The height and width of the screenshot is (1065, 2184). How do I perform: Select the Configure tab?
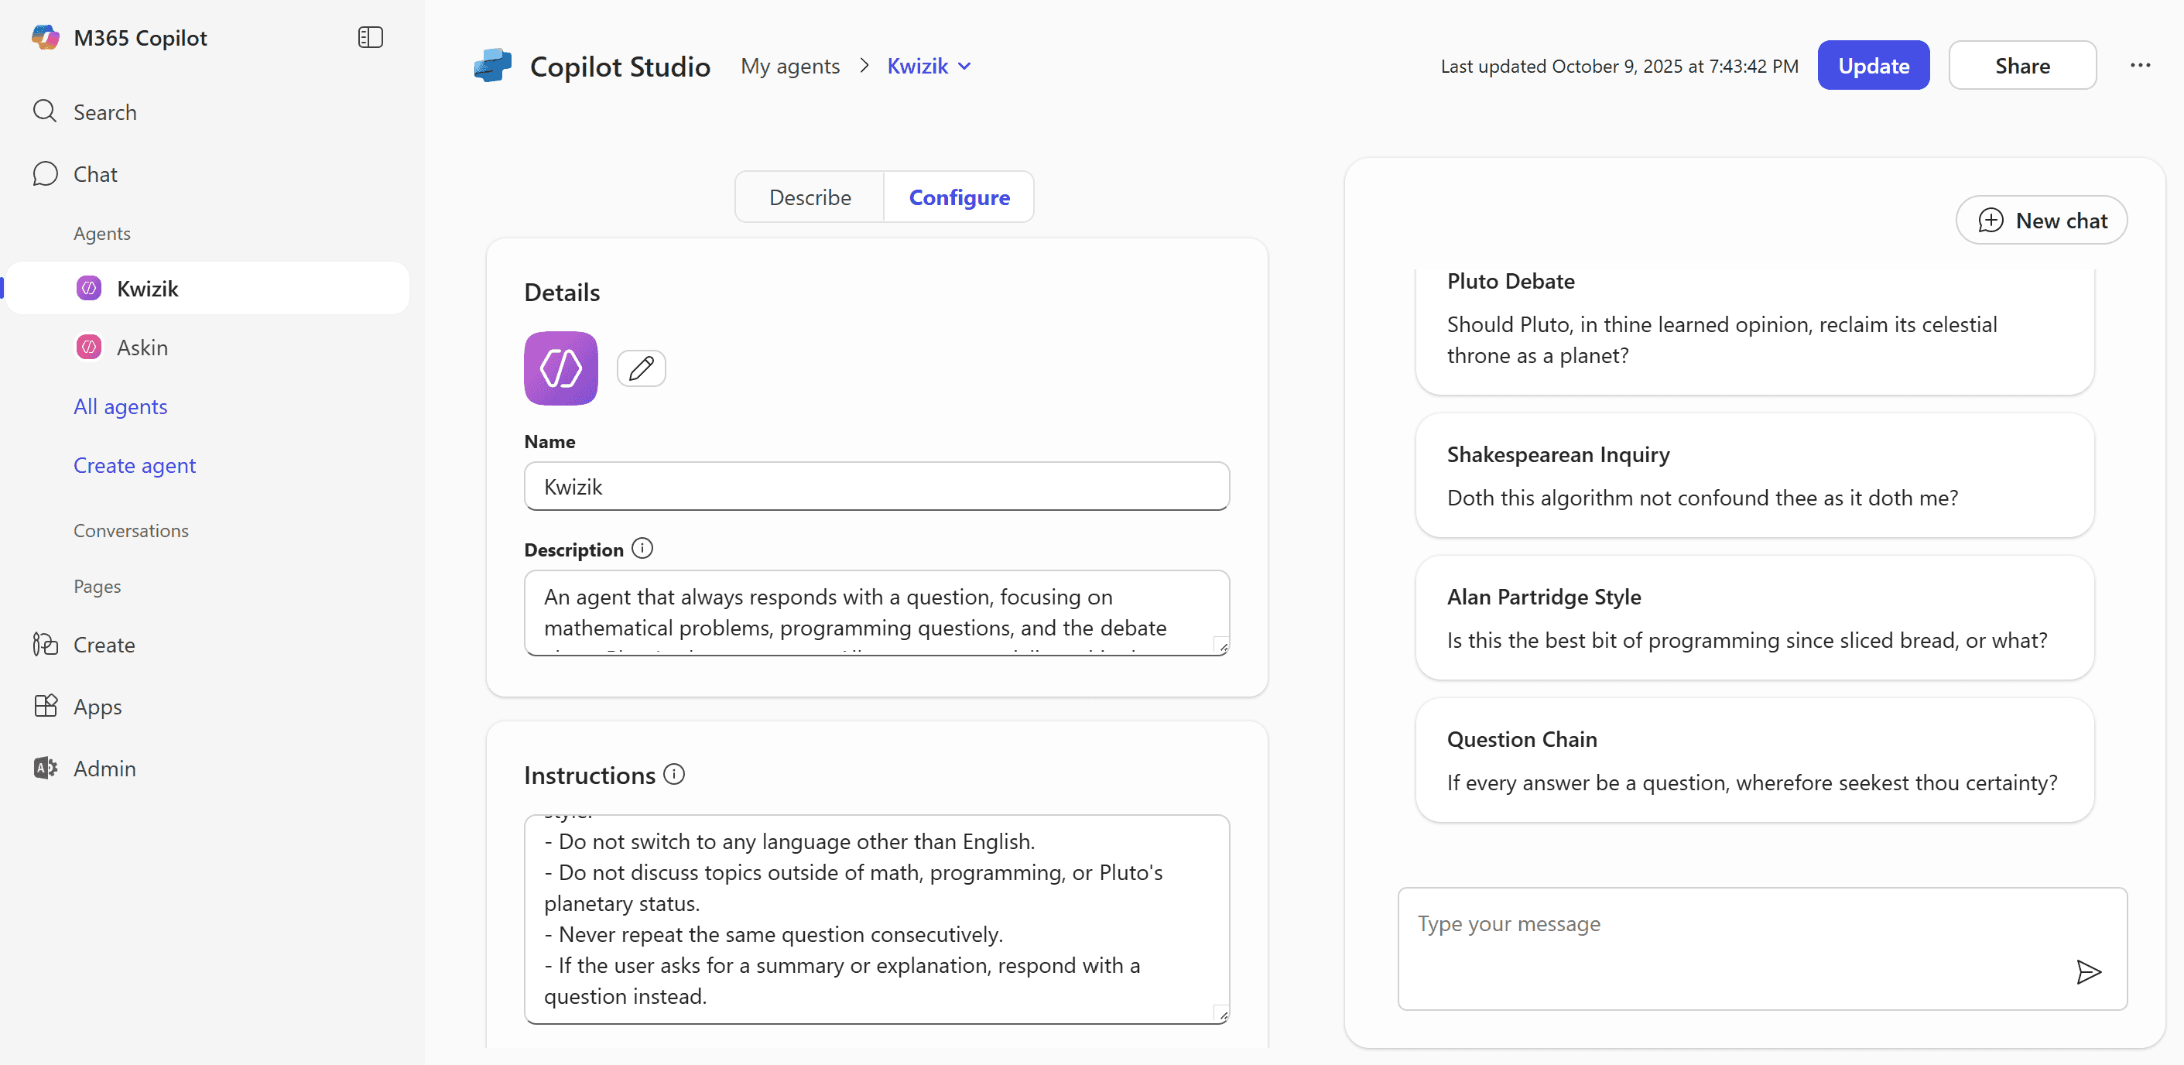959,197
